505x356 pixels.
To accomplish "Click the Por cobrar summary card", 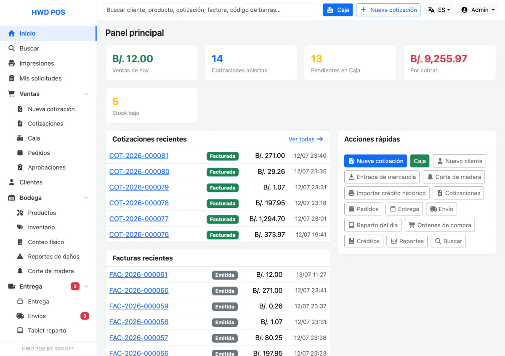I will [x=449, y=63].
